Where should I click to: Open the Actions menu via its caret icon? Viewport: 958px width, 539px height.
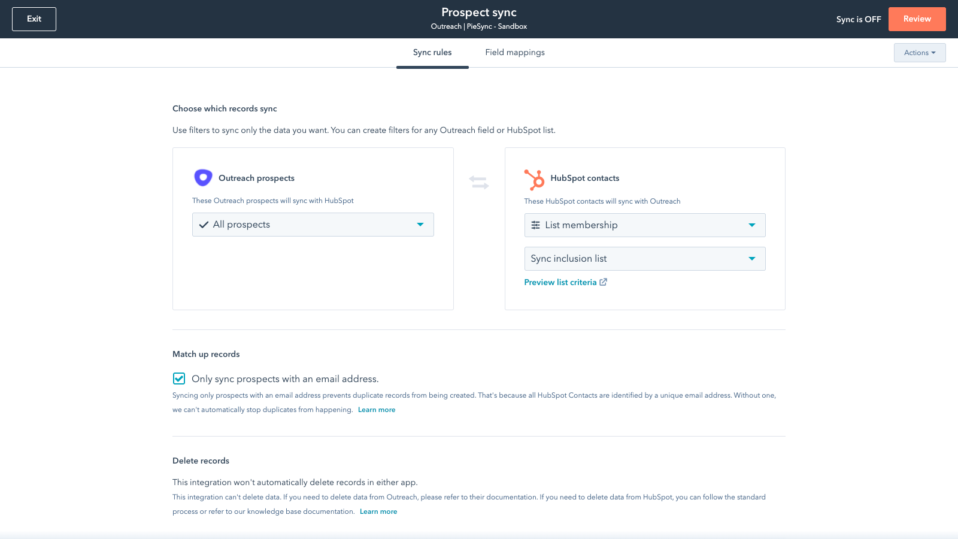[x=935, y=53]
